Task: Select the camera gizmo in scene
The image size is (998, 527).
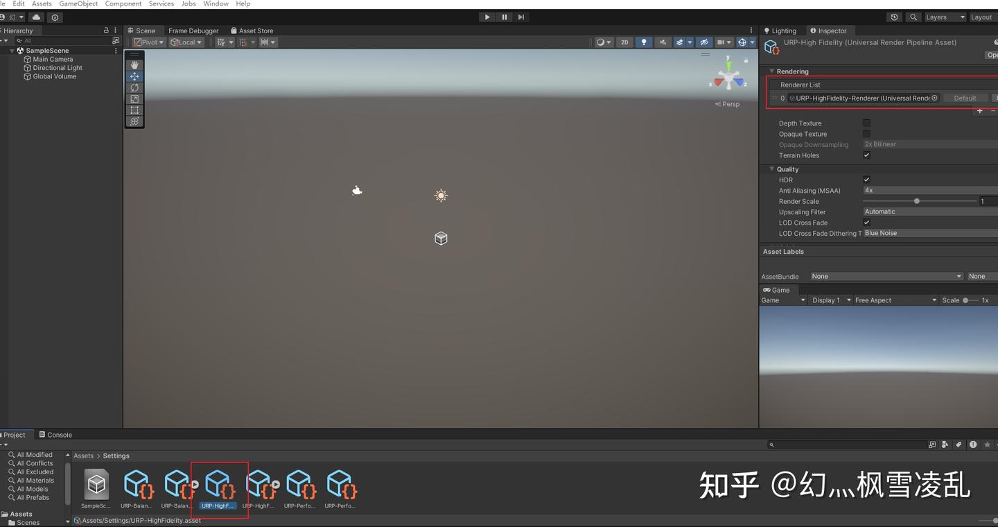Action: click(357, 191)
